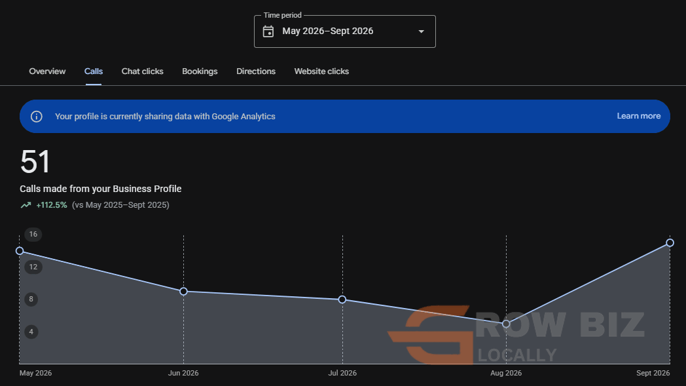
Task: Click the 'May 2026' x-axis label
Action: 35,374
